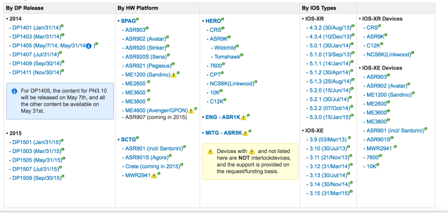Click warning icon next to ME1200 (Sandino)
This screenshot has height=213, width=448.
[173, 75]
